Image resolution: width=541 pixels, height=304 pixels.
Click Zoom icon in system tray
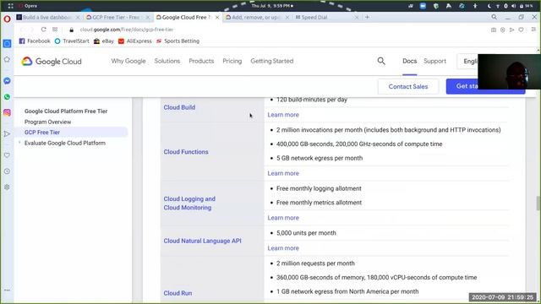423,6
